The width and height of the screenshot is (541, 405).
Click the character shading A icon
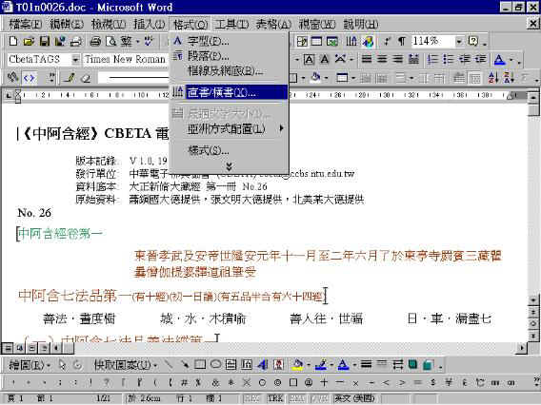tap(325, 60)
